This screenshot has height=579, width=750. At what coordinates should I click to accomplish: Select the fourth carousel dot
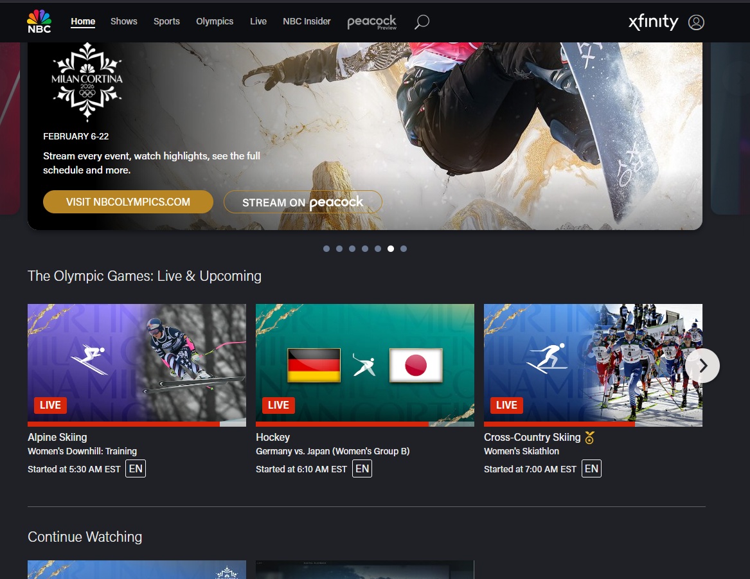point(365,249)
